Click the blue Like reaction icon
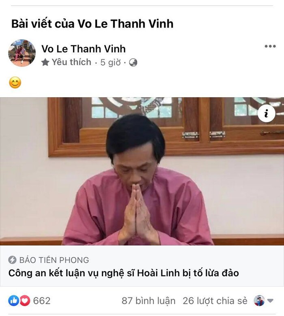The width and height of the screenshot is (284, 316). pyautogui.click(x=13, y=301)
